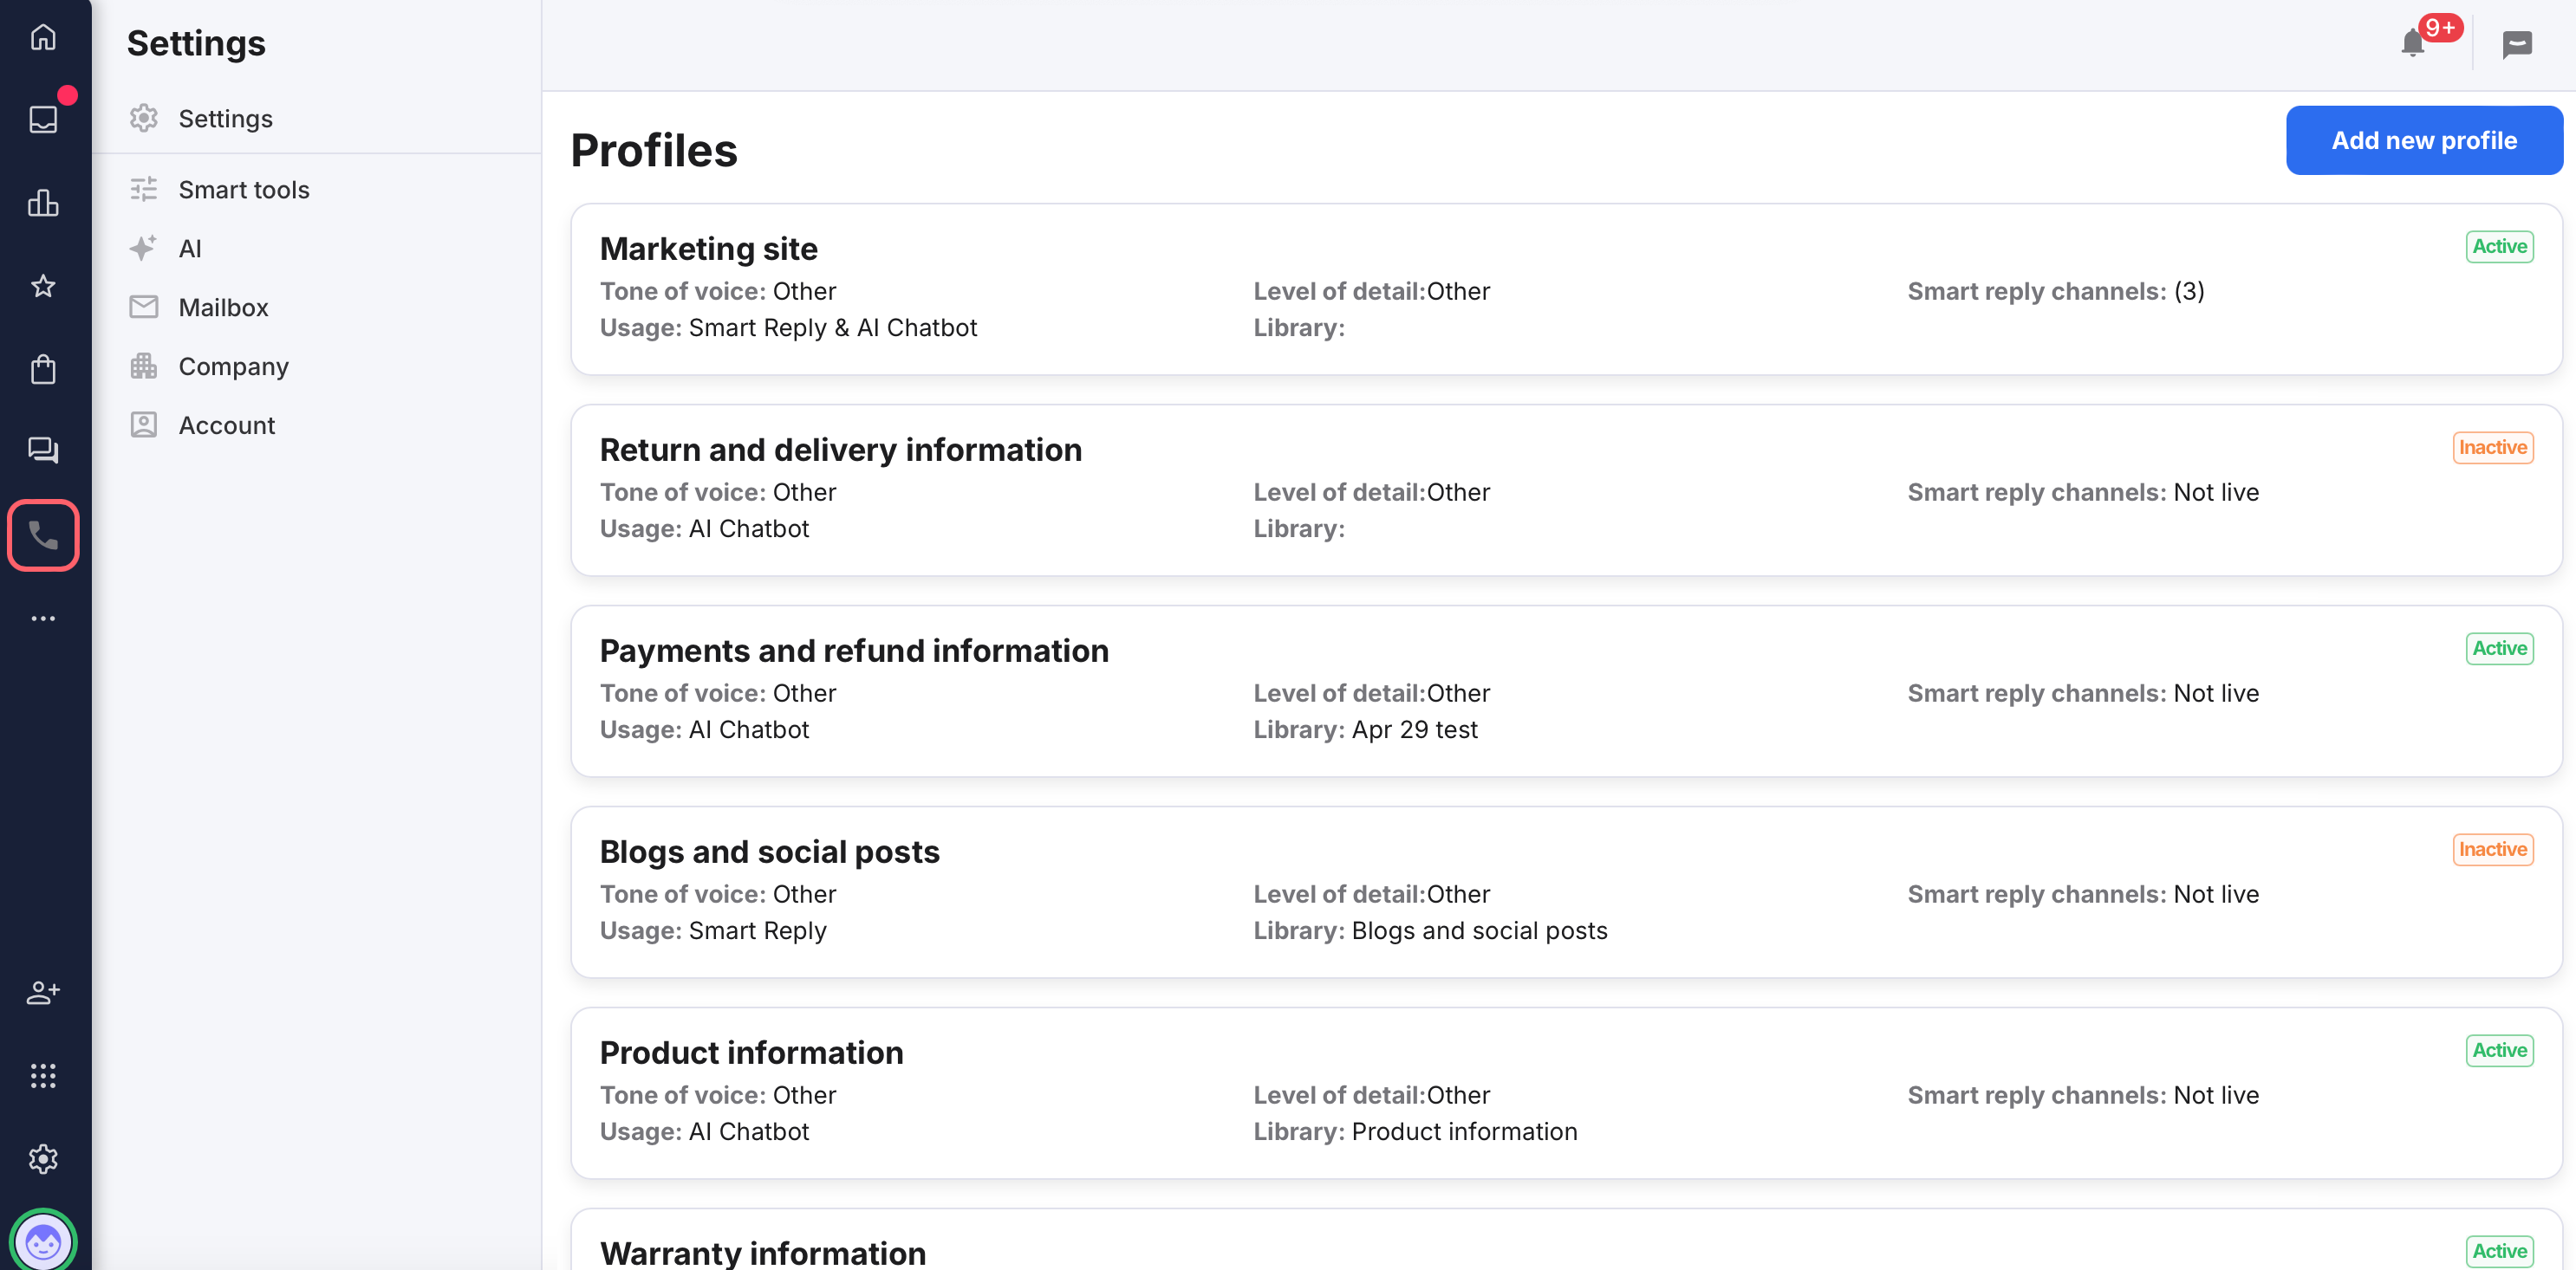Viewport: 2576px width, 1270px height.
Task: Click Smart reply channels (3) count
Action: click(x=2188, y=291)
